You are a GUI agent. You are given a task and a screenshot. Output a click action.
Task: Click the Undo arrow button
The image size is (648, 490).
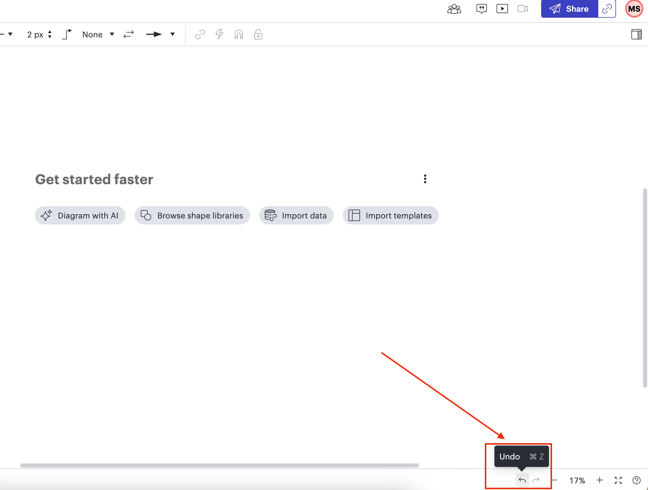522,480
